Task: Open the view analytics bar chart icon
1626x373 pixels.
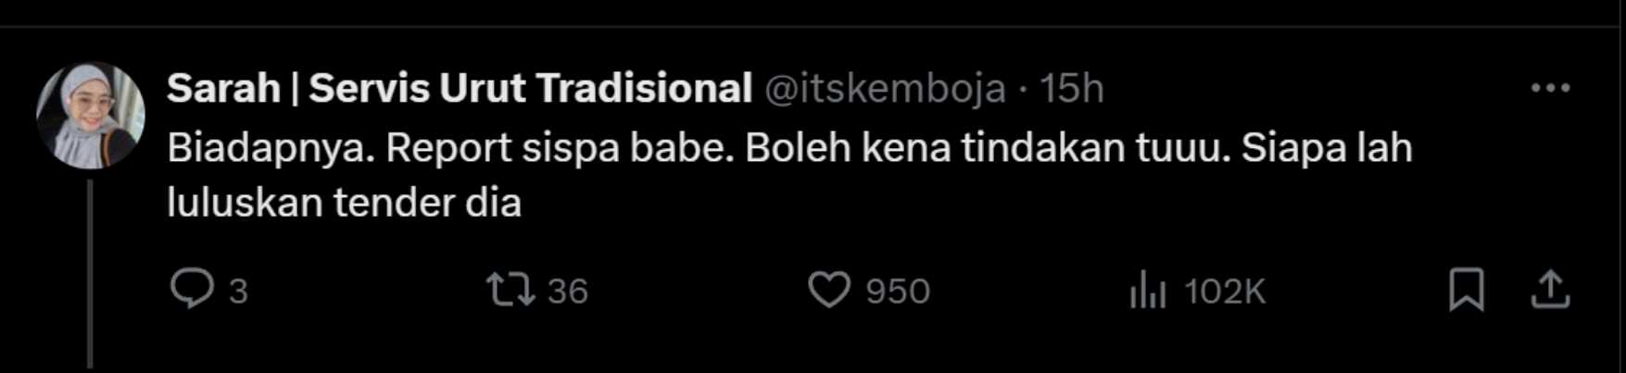Action: tap(1147, 292)
